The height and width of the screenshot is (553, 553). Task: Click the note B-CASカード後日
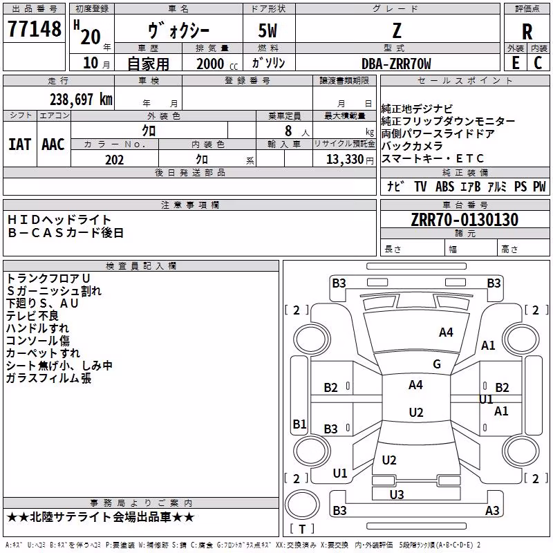coord(66,233)
